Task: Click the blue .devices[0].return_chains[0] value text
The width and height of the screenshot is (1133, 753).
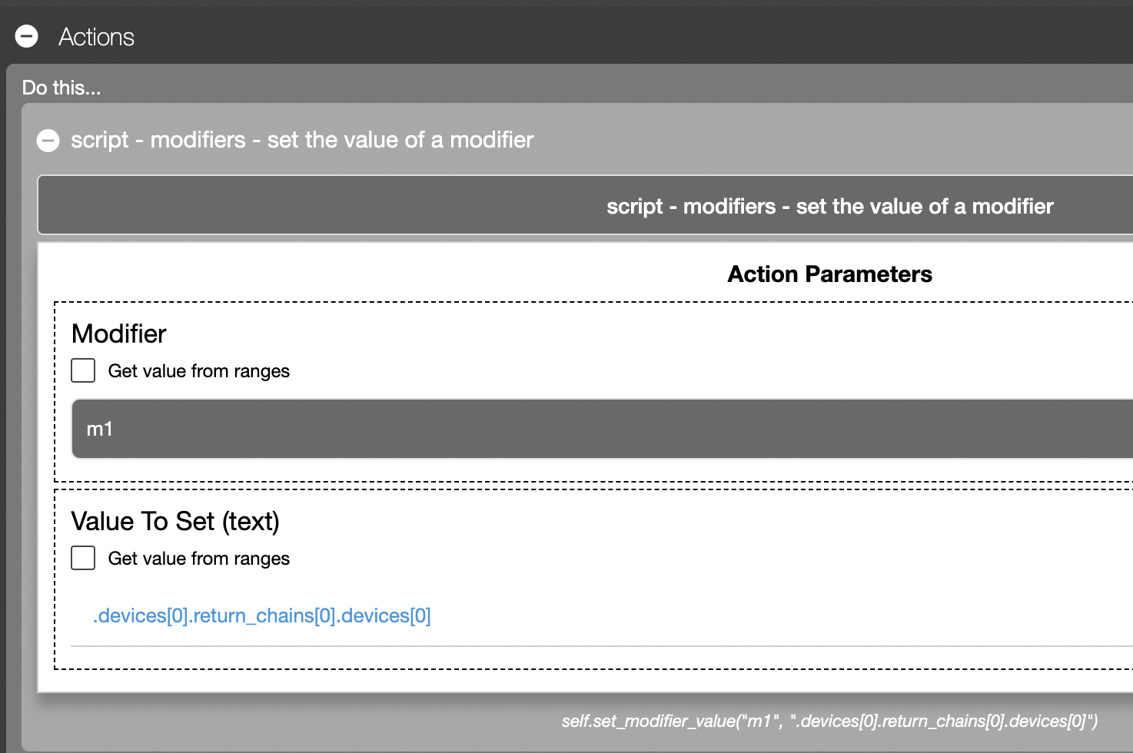Action: point(261,616)
